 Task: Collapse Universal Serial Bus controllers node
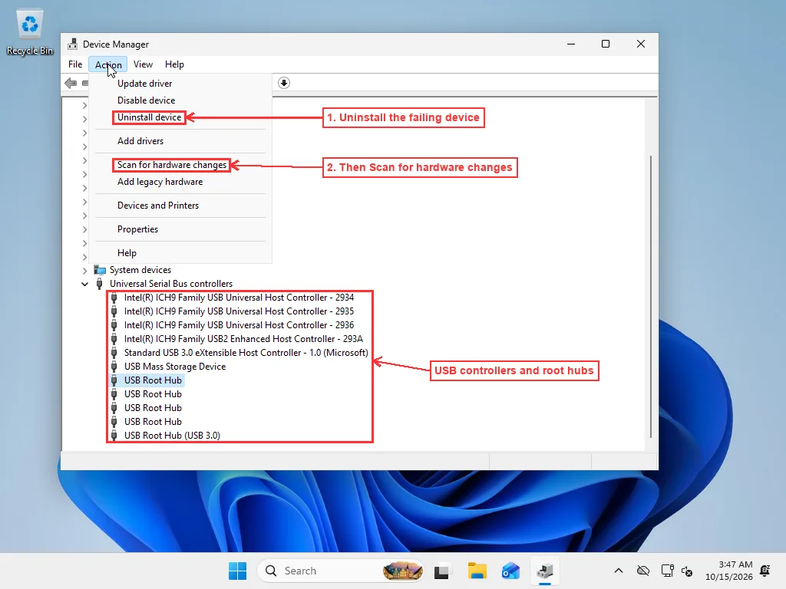click(x=84, y=284)
